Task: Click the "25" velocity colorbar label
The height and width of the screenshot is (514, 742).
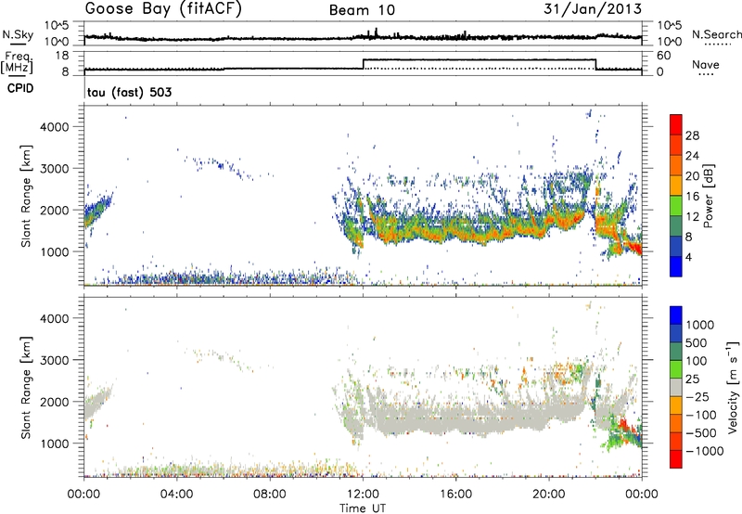Action: pyautogui.click(x=692, y=379)
